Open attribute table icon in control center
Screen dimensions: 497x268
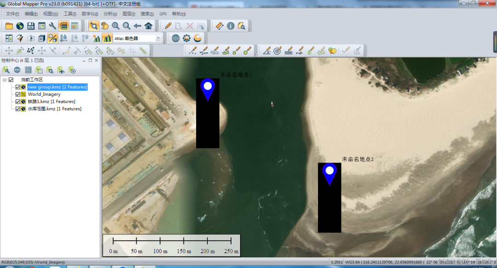point(28,70)
